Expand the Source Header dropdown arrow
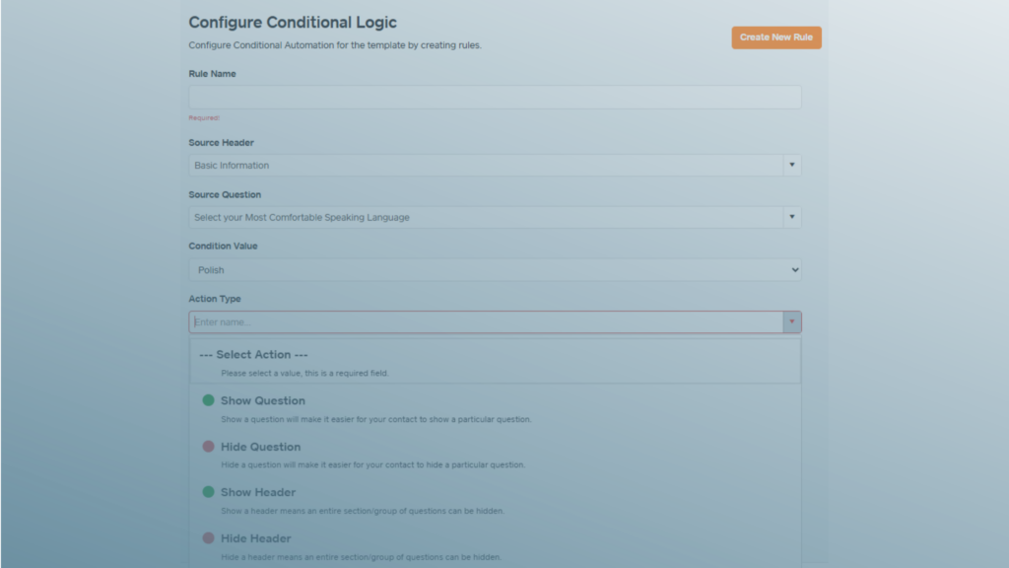1009x568 pixels. pos(792,165)
